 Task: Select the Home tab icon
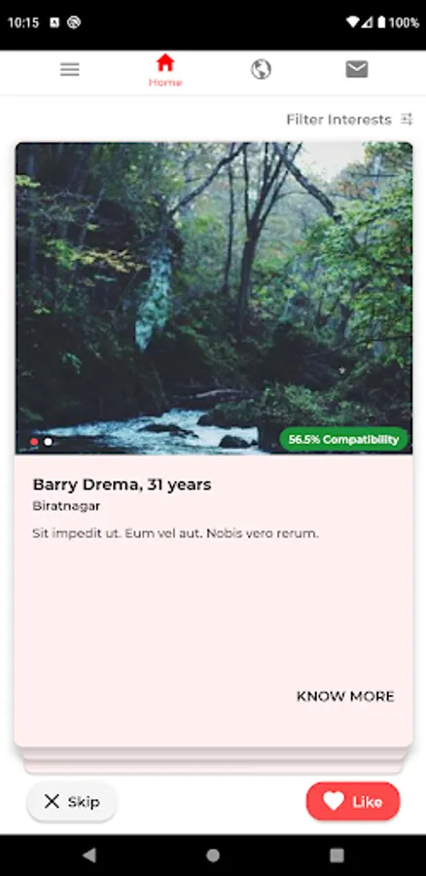point(165,62)
